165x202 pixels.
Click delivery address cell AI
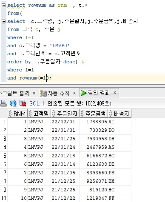(x=119, y=122)
